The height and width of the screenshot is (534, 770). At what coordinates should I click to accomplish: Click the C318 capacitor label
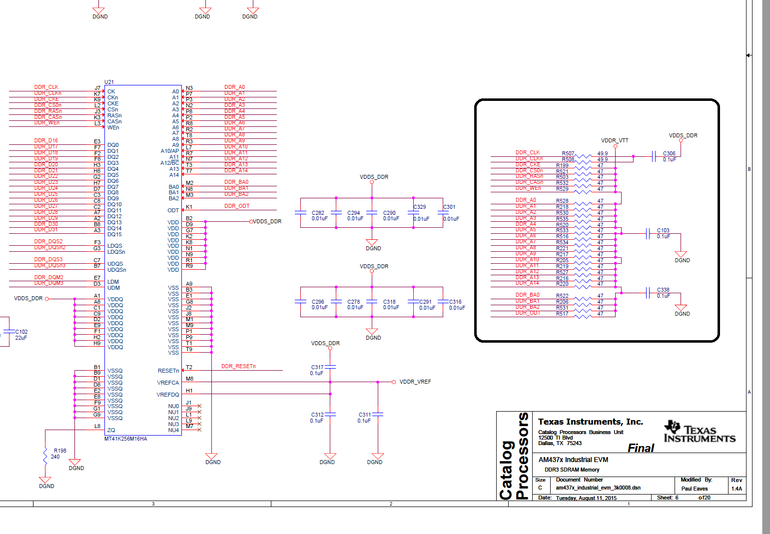[x=389, y=302]
